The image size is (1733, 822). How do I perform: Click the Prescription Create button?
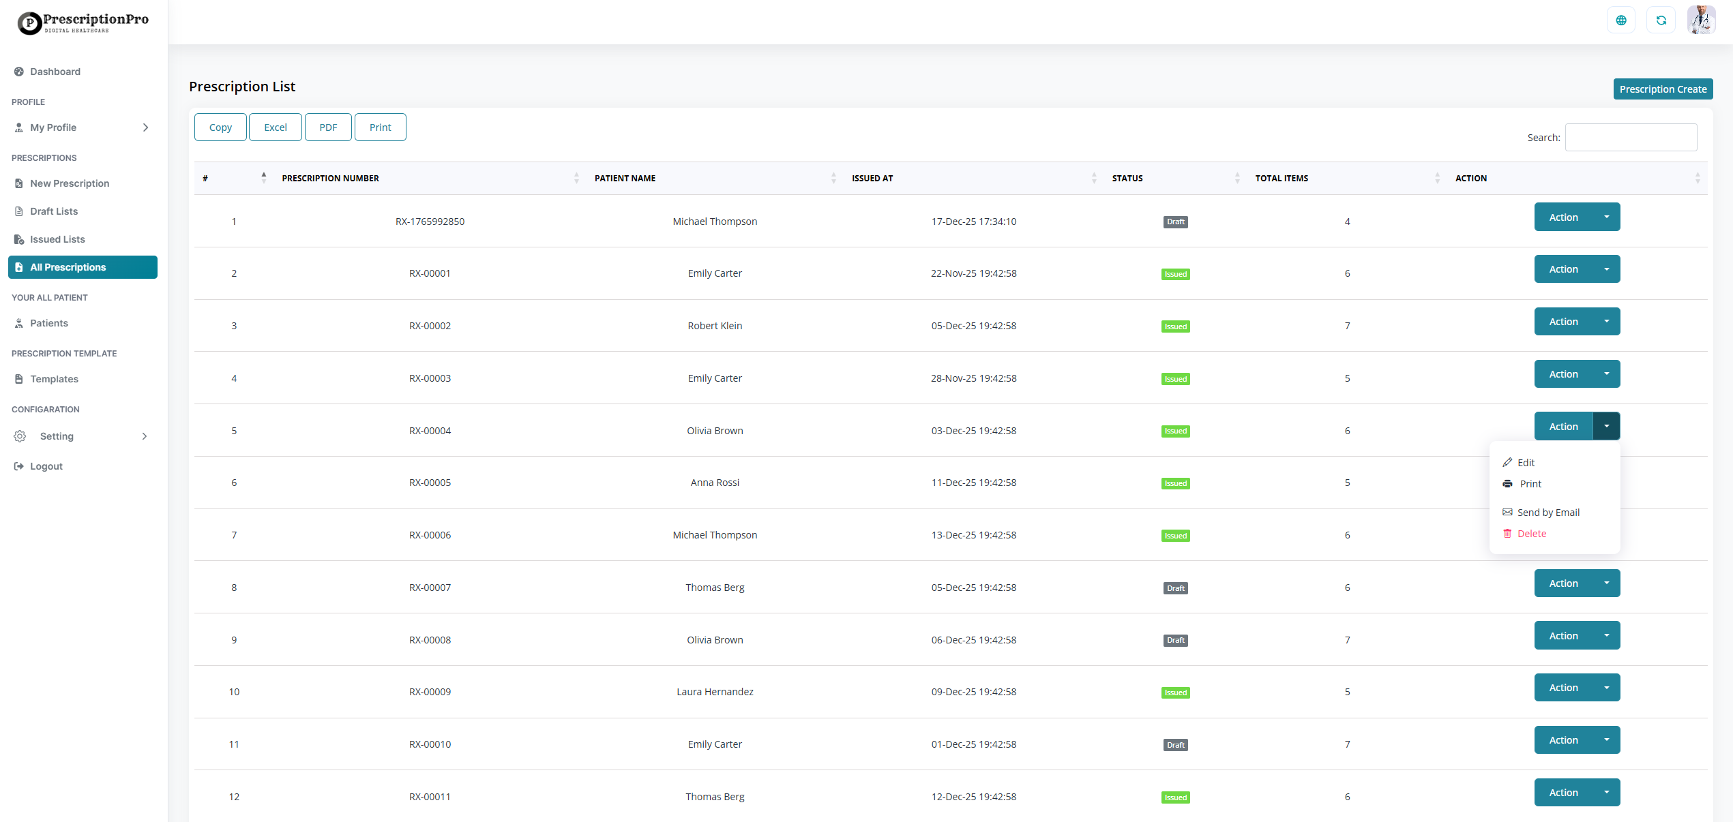(1662, 89)
